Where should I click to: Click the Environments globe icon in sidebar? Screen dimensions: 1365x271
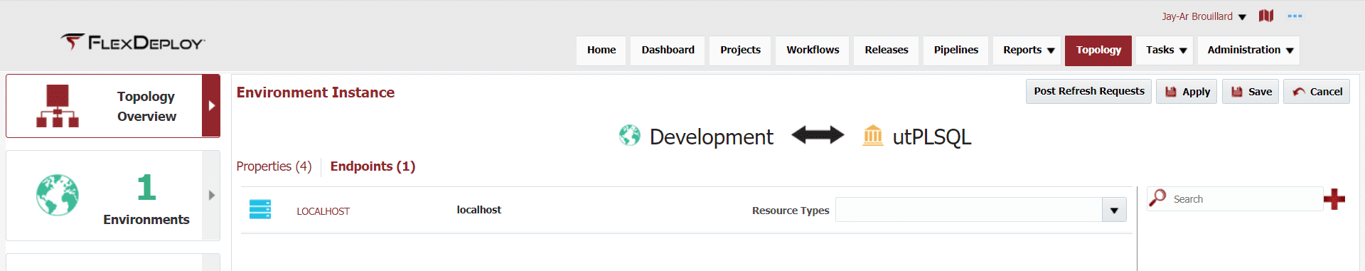pyautogui.click(x=58, y=195)
